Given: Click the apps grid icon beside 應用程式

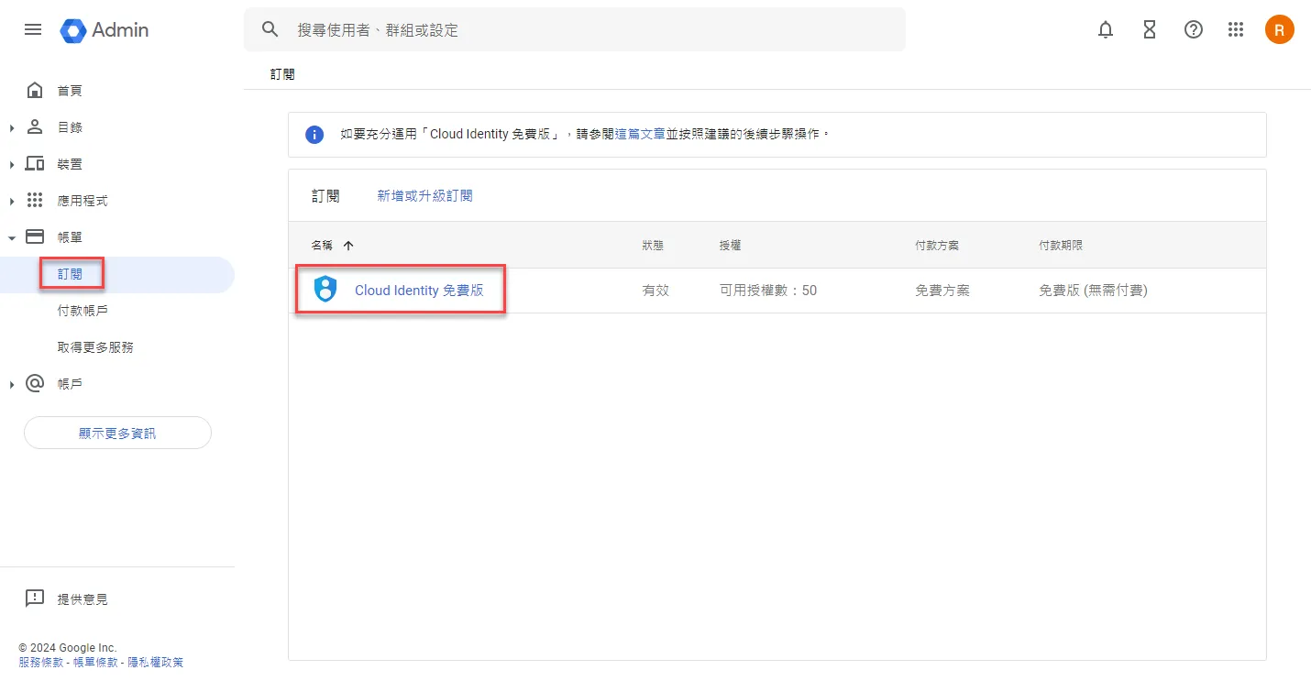Looking at the screenshot, I should (35, 200).
